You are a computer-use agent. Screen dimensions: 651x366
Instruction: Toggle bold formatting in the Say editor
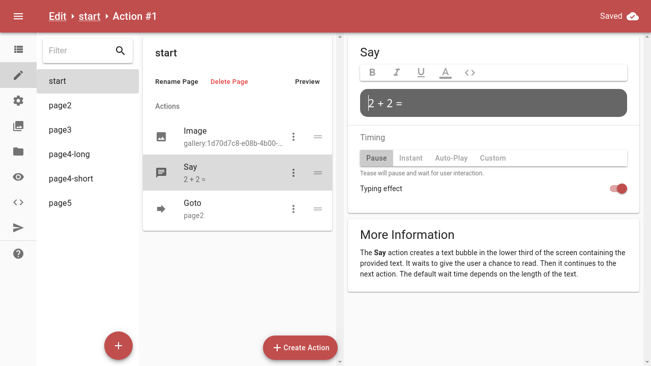[372, 72]
